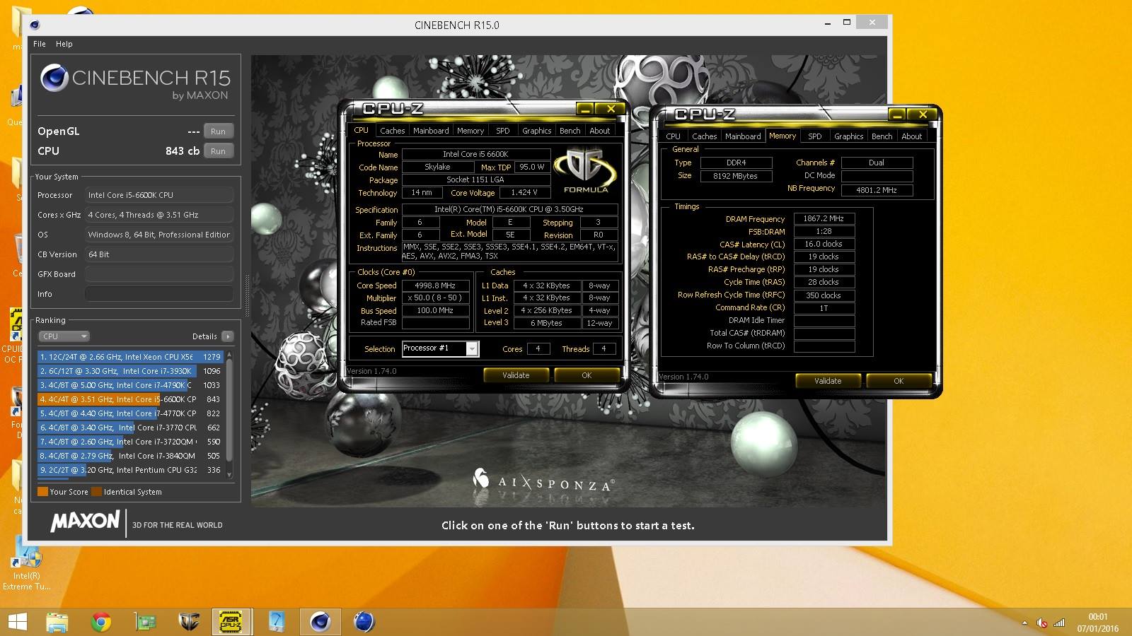Open Bench tab in left CPU-Z window
Viewport: 1132px width, 636px height.
coord(570,131)
